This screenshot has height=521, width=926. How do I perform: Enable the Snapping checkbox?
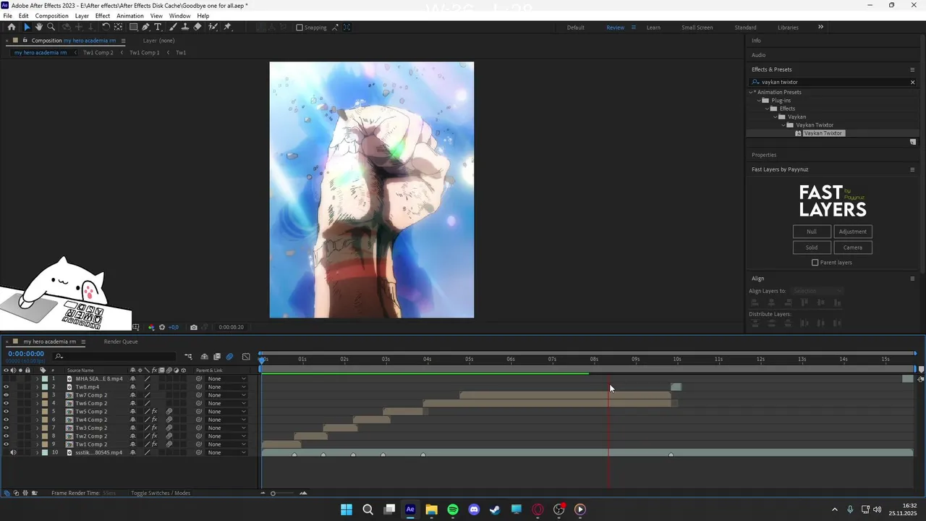(x=300, y=27)
